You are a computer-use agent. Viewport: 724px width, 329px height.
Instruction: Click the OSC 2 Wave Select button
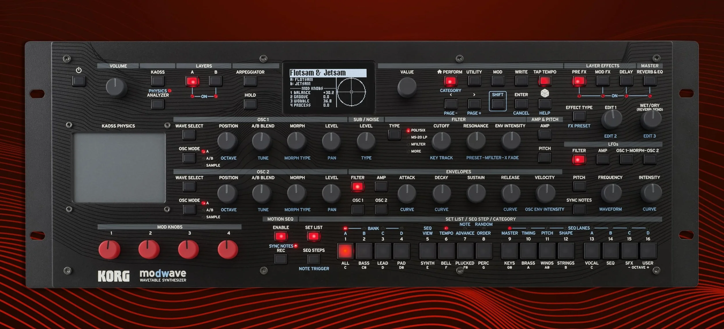189,187
